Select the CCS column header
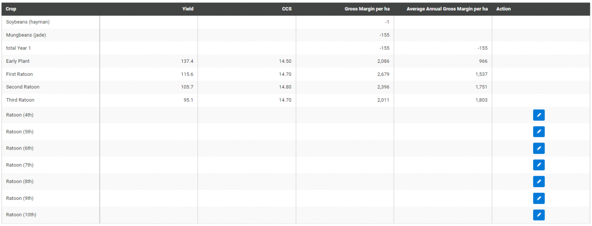Viewport: 592px width, 226px height. click(286, 9)
